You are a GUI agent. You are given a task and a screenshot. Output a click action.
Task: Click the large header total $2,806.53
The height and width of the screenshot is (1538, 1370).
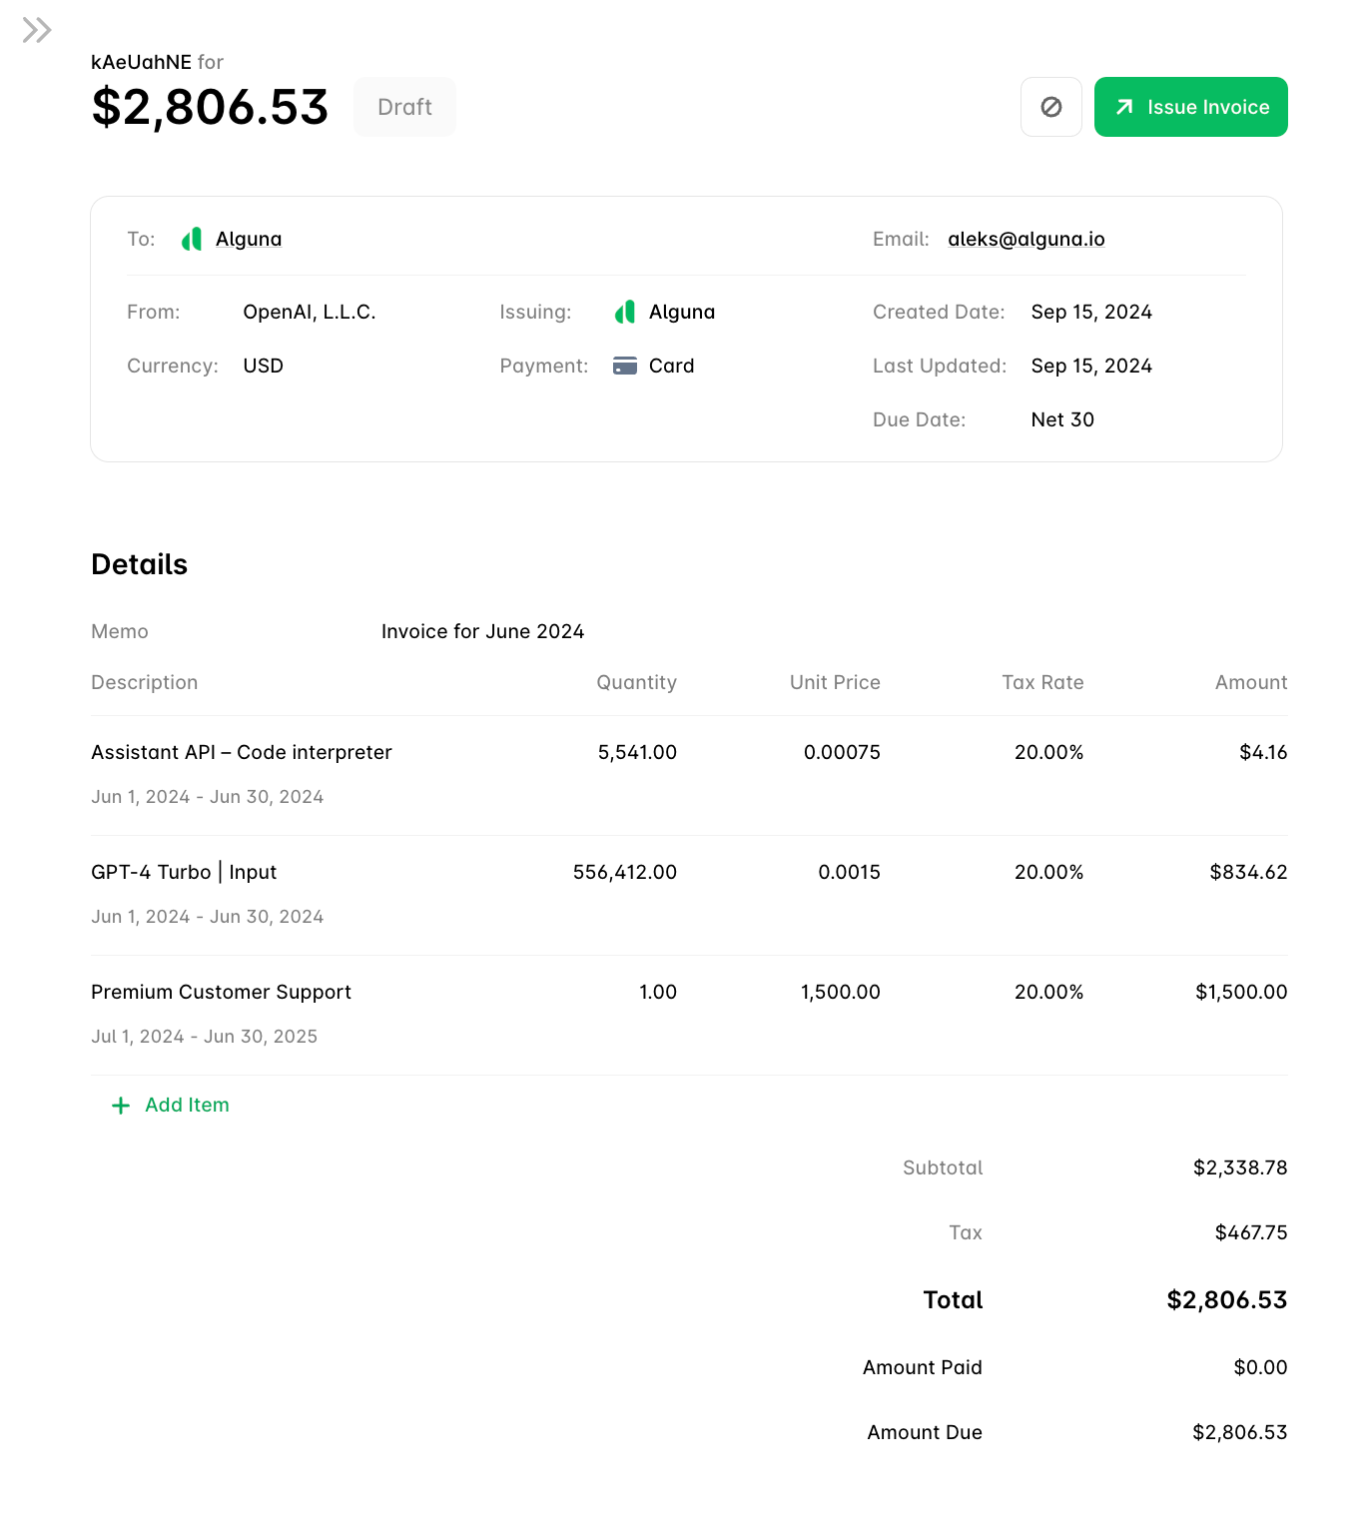(210, 107)
